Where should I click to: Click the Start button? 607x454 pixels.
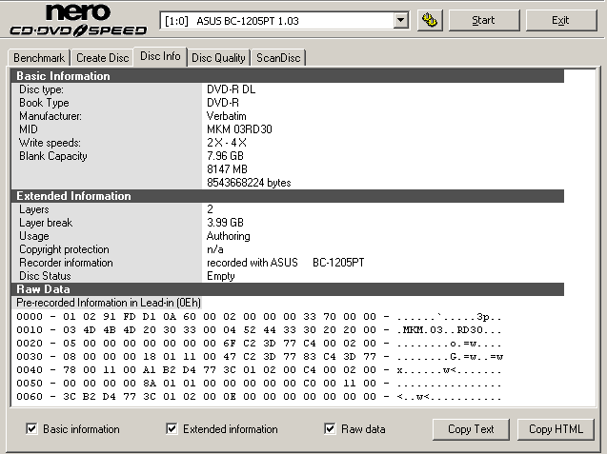tap(484, 20)
